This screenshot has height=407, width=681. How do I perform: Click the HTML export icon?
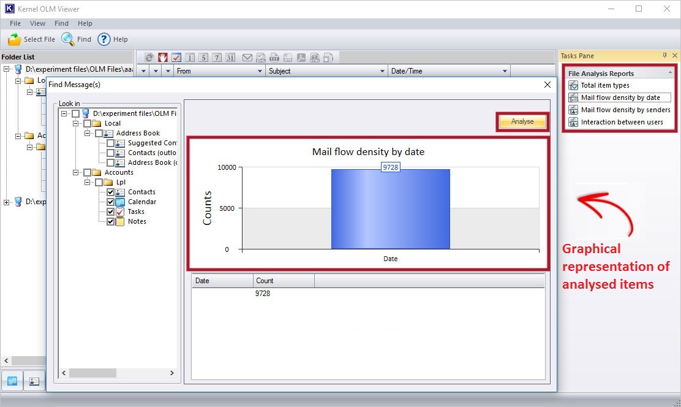pos(315,58)
